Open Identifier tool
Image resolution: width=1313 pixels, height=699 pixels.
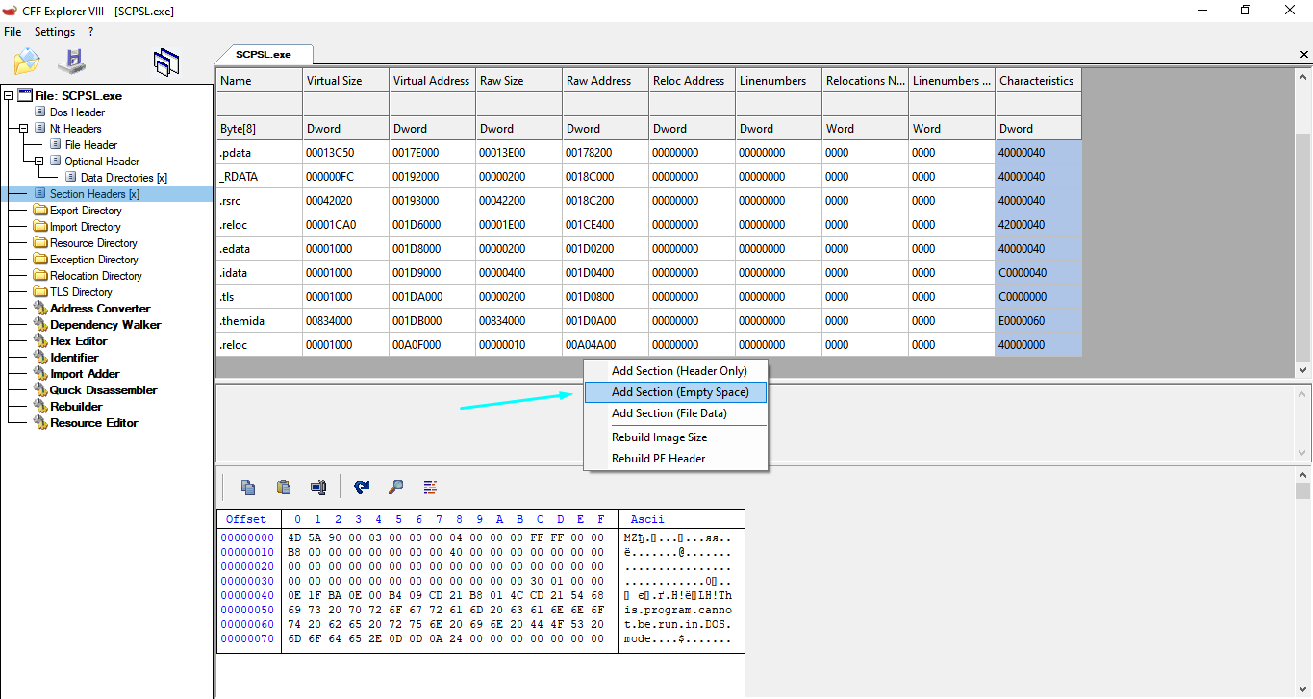coord(74,358)
